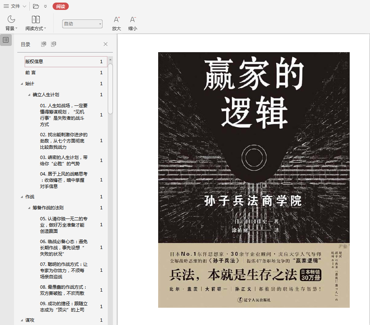Screen dimensions: 370x325
Task: Select the 谋攻 chapter entry
Action: (x=30, y=320)
